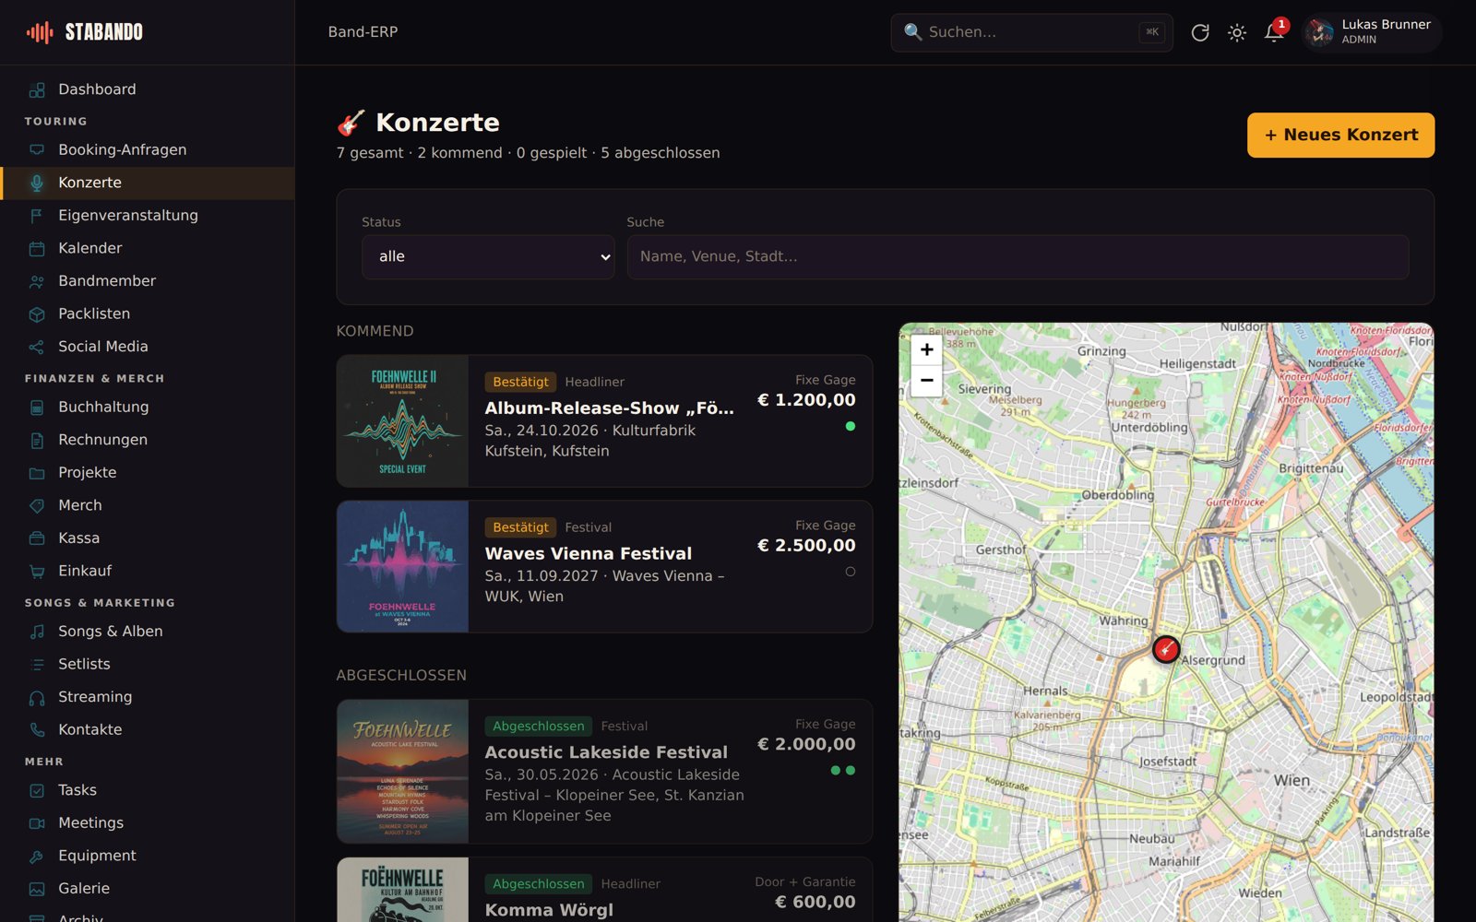Click the Songs & Alben music note icon
The width and height of the screenshot is (1476, 922).
pyautogui.click(x=37, y=632)
